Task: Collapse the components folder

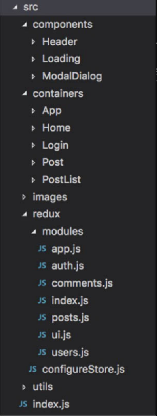Action: pyautogui.click(x=24, y=25)
